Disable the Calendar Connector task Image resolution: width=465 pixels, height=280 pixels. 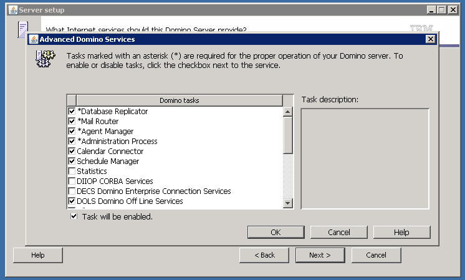[72, 152]
